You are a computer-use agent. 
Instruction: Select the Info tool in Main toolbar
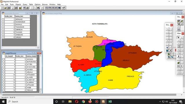pos(179,56)
